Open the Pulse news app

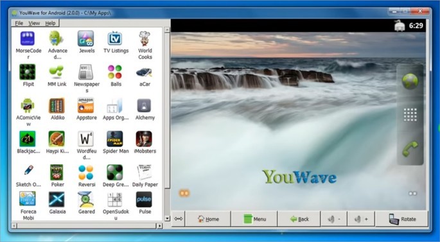pos(144,200)
